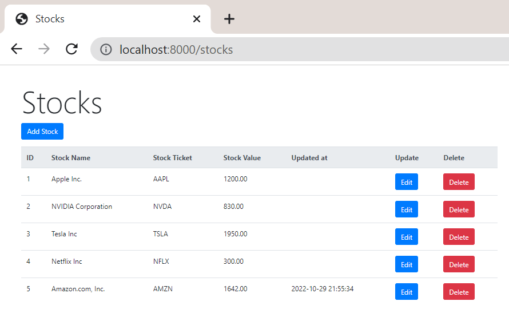Focus the address bar showing localhost:8000/stocks
The image size is (509, 317).
point(299,49)
